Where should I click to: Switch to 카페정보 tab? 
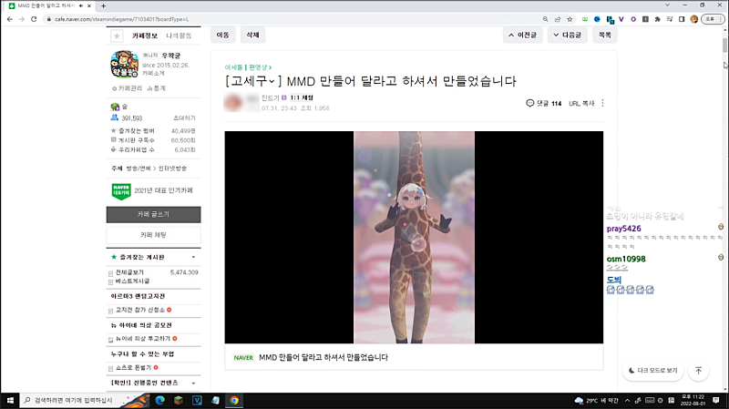pos(144,36)
